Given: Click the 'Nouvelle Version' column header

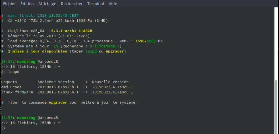Looking at the screenshot, I should click(x=110, y=82).
